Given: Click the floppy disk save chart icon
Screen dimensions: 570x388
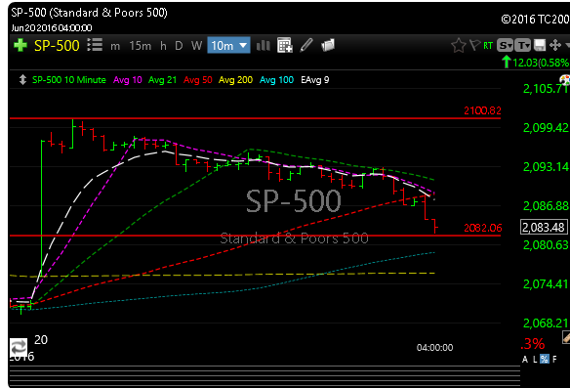Looking at the screenshot, I should 540,45.
